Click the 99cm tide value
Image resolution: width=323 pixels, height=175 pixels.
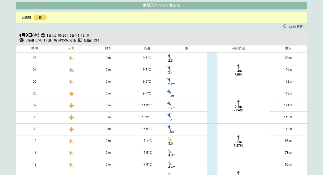(x=288, y=58)
